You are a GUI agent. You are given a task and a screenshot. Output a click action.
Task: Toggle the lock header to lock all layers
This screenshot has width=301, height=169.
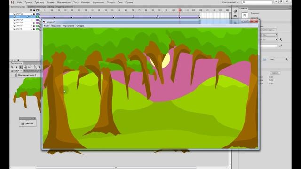click(34, 10)
